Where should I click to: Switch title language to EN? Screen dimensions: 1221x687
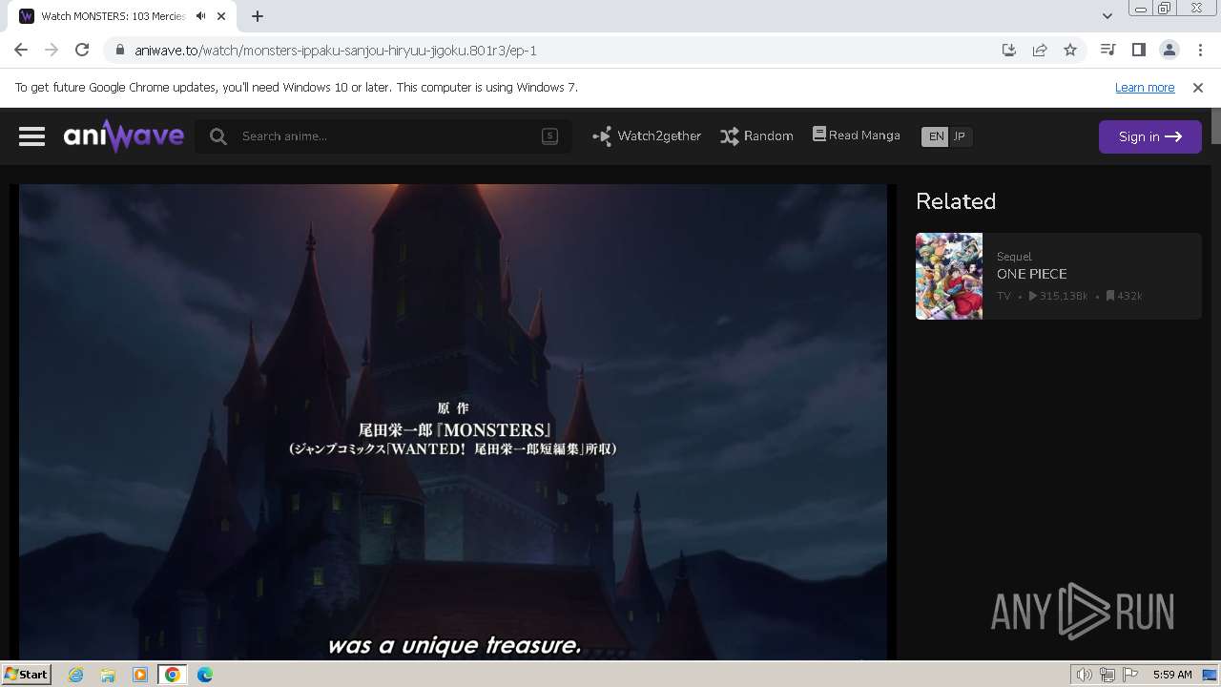tap(936, 136)
